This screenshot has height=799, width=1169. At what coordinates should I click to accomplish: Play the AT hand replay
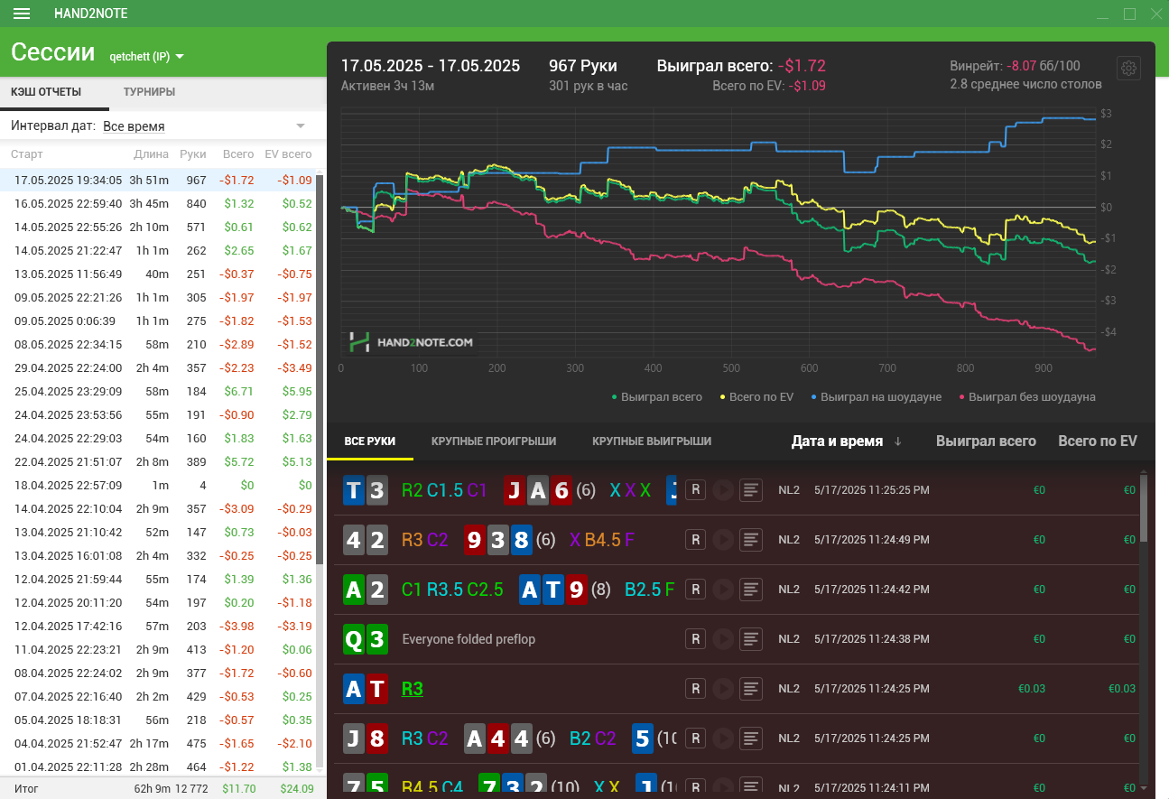coord(722,688)
